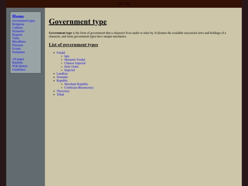Open the Merchant Republic link
The image size is (248, 186).
[76, 84]
